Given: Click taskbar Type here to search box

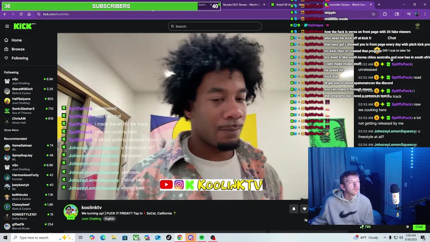Looking at the screenshot, I should point(43,238).
